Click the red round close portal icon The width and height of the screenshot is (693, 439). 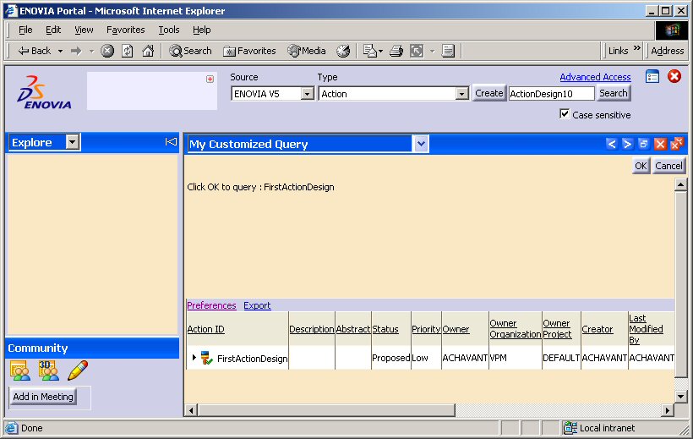point(674,77)
